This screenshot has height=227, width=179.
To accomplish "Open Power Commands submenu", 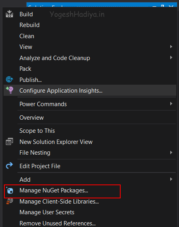I will click(x=90, y=104).
